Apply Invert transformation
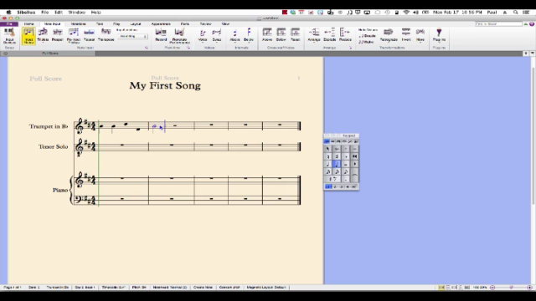The height and width of the screenshot is (301, 536). point(406,35)
